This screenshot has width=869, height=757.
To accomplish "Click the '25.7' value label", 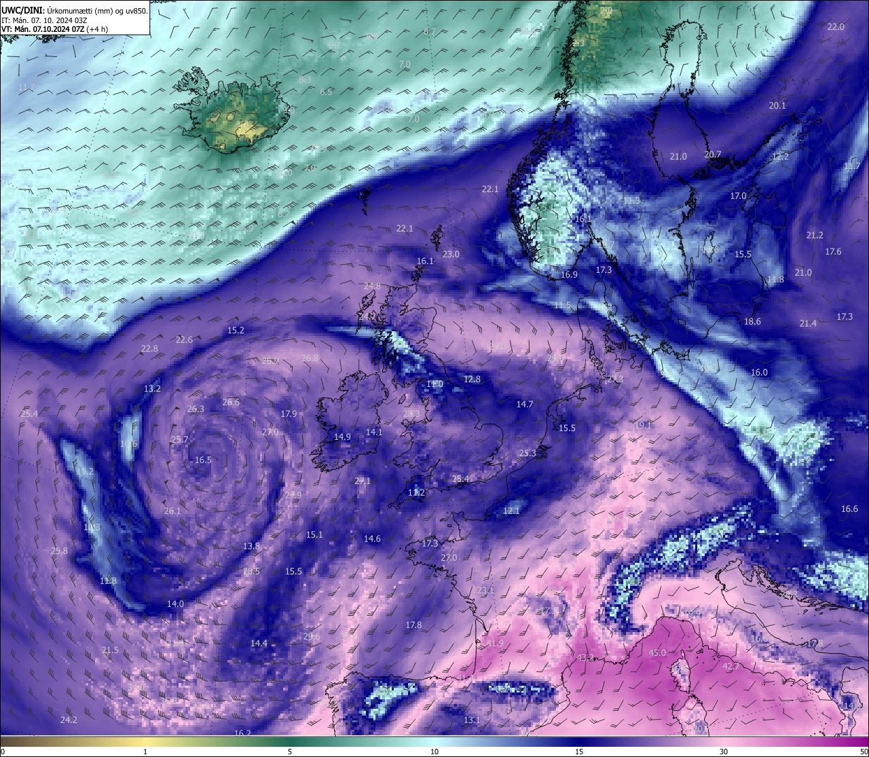I will tap(179, 439).
